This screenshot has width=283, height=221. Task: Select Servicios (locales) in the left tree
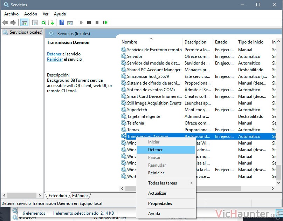coord(22,32)
